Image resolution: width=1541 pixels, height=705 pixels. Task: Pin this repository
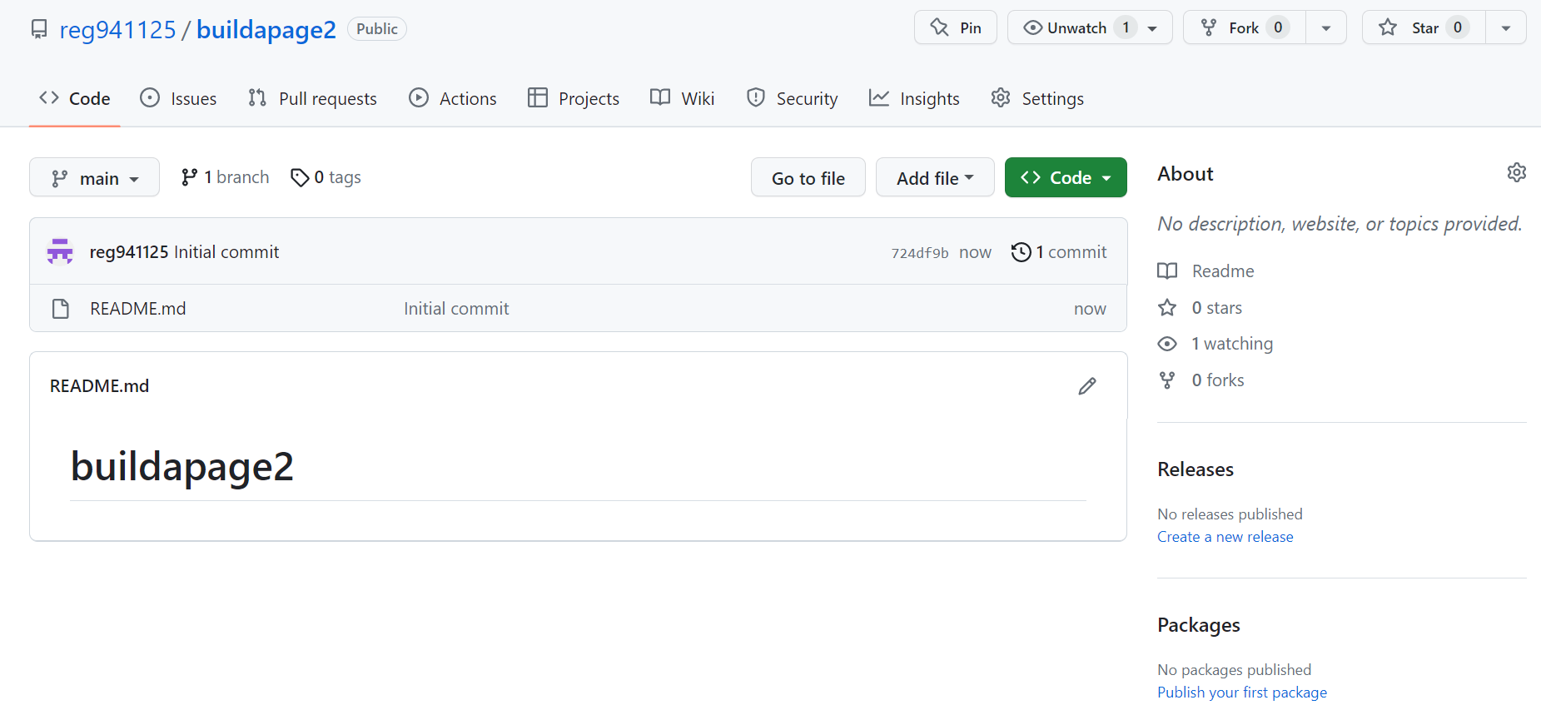click(x=955, y=27)
